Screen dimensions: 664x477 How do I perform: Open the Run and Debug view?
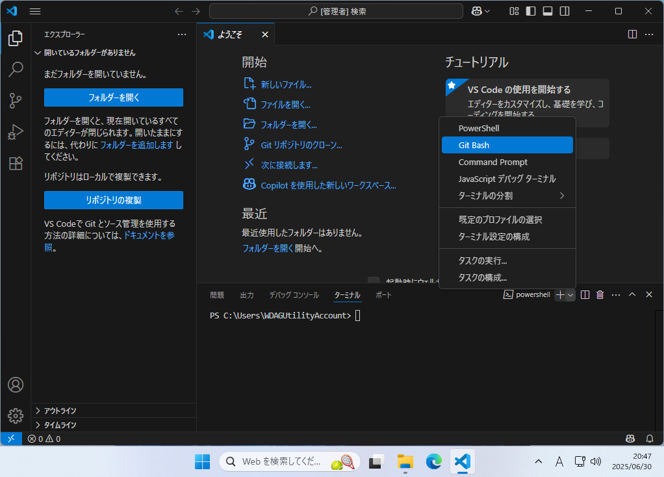click(16, 132)
